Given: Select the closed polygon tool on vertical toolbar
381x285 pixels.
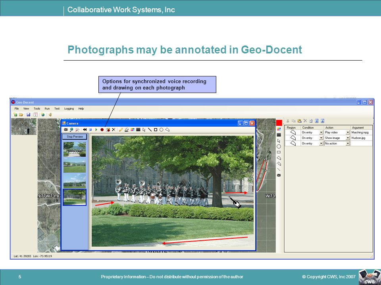Looking at the screenshot, I should click(279, 158).
